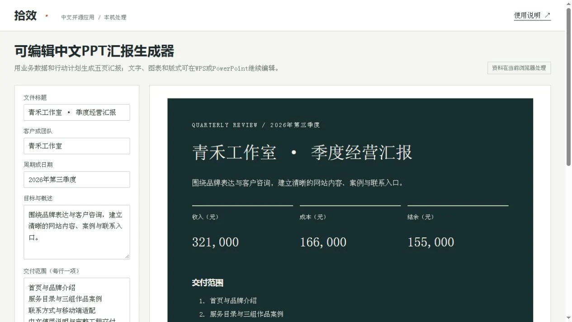Click the 收入（元） label
Viewport: 572px width, 322px height.
205,217
